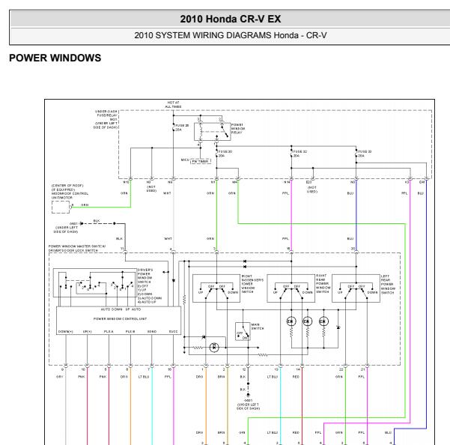Click the main switch OFF/ON symbol

243,332
